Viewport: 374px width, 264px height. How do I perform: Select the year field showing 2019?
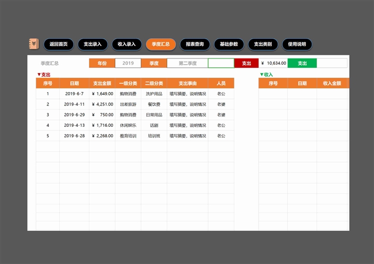coord(128,63)
